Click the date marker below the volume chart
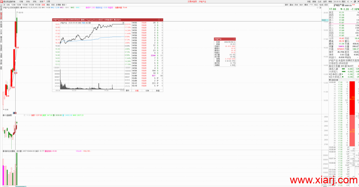Screen dimensions: 359x187 [x=21, y=186]
